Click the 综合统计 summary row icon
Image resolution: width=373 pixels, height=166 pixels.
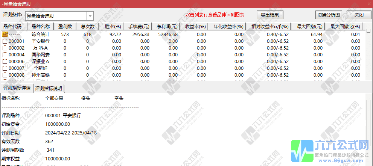pyautogui.click(x=5, y=35)
